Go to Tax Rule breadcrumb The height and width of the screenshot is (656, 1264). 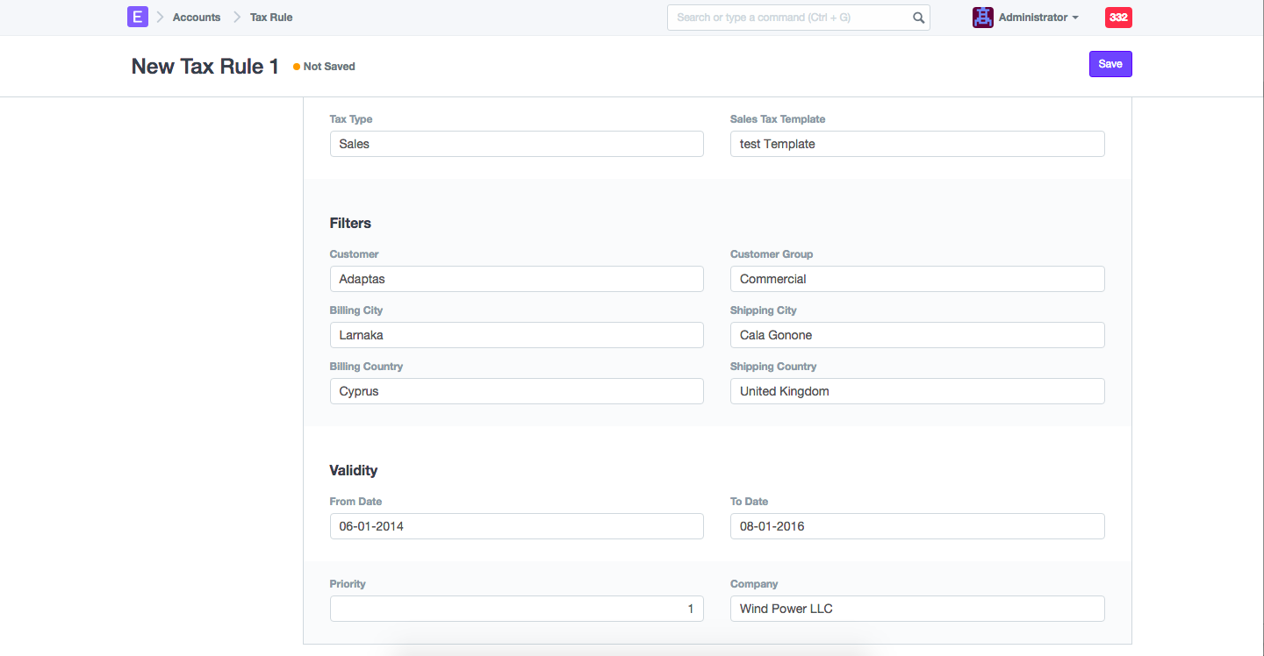271,18
